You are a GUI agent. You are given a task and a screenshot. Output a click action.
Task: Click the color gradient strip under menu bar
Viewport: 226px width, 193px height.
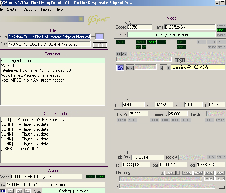[x=42, y=19]
